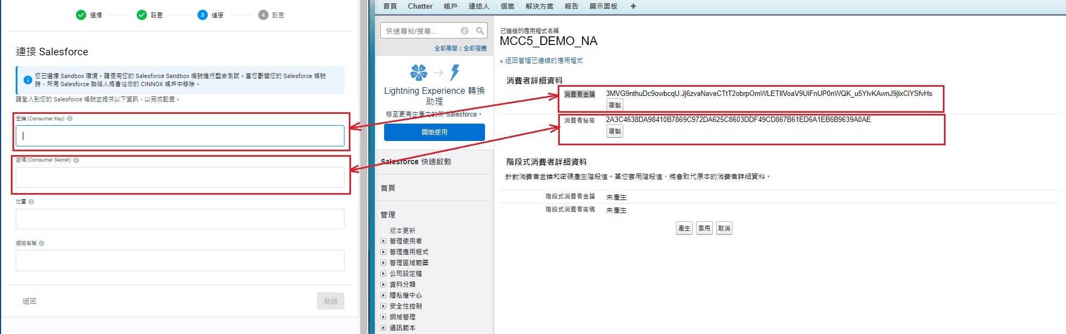This screenshot has width=1066, height=334.
Task: Expand 管理使用者 tree node
Action: [384, 241]
